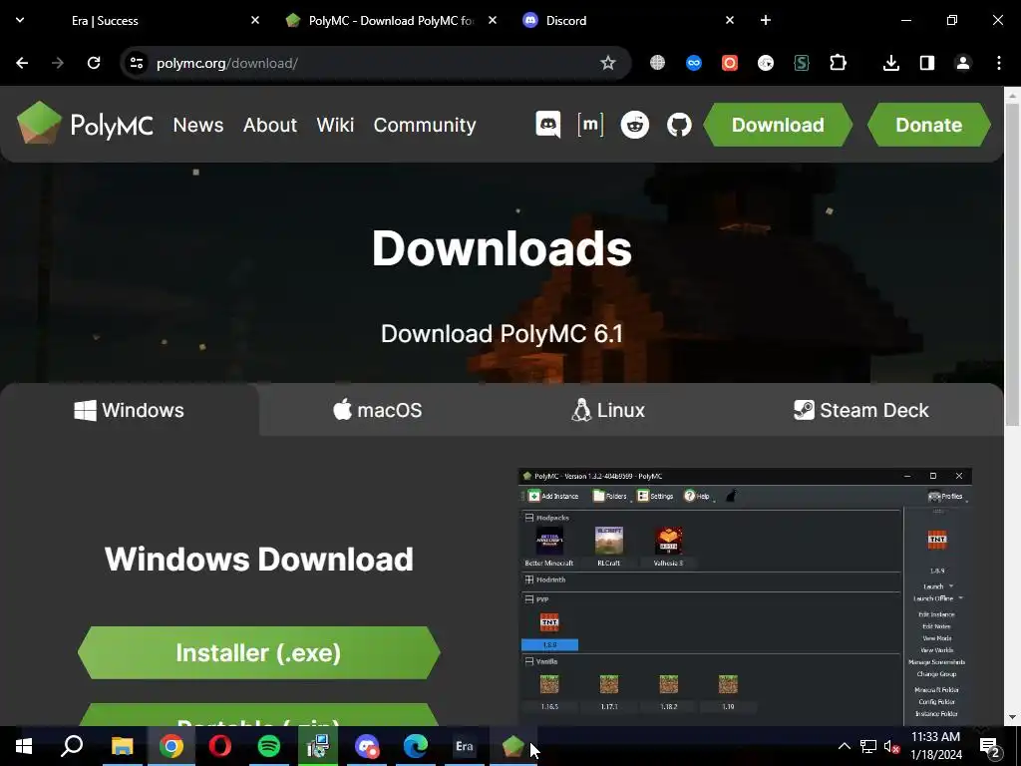Close the Era | Success tab
Viewport: 1021px width, 766px height.
click(255, 20)
